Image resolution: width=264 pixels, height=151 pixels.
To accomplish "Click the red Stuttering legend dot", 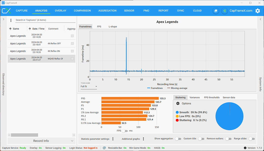I will coord(177,120).
